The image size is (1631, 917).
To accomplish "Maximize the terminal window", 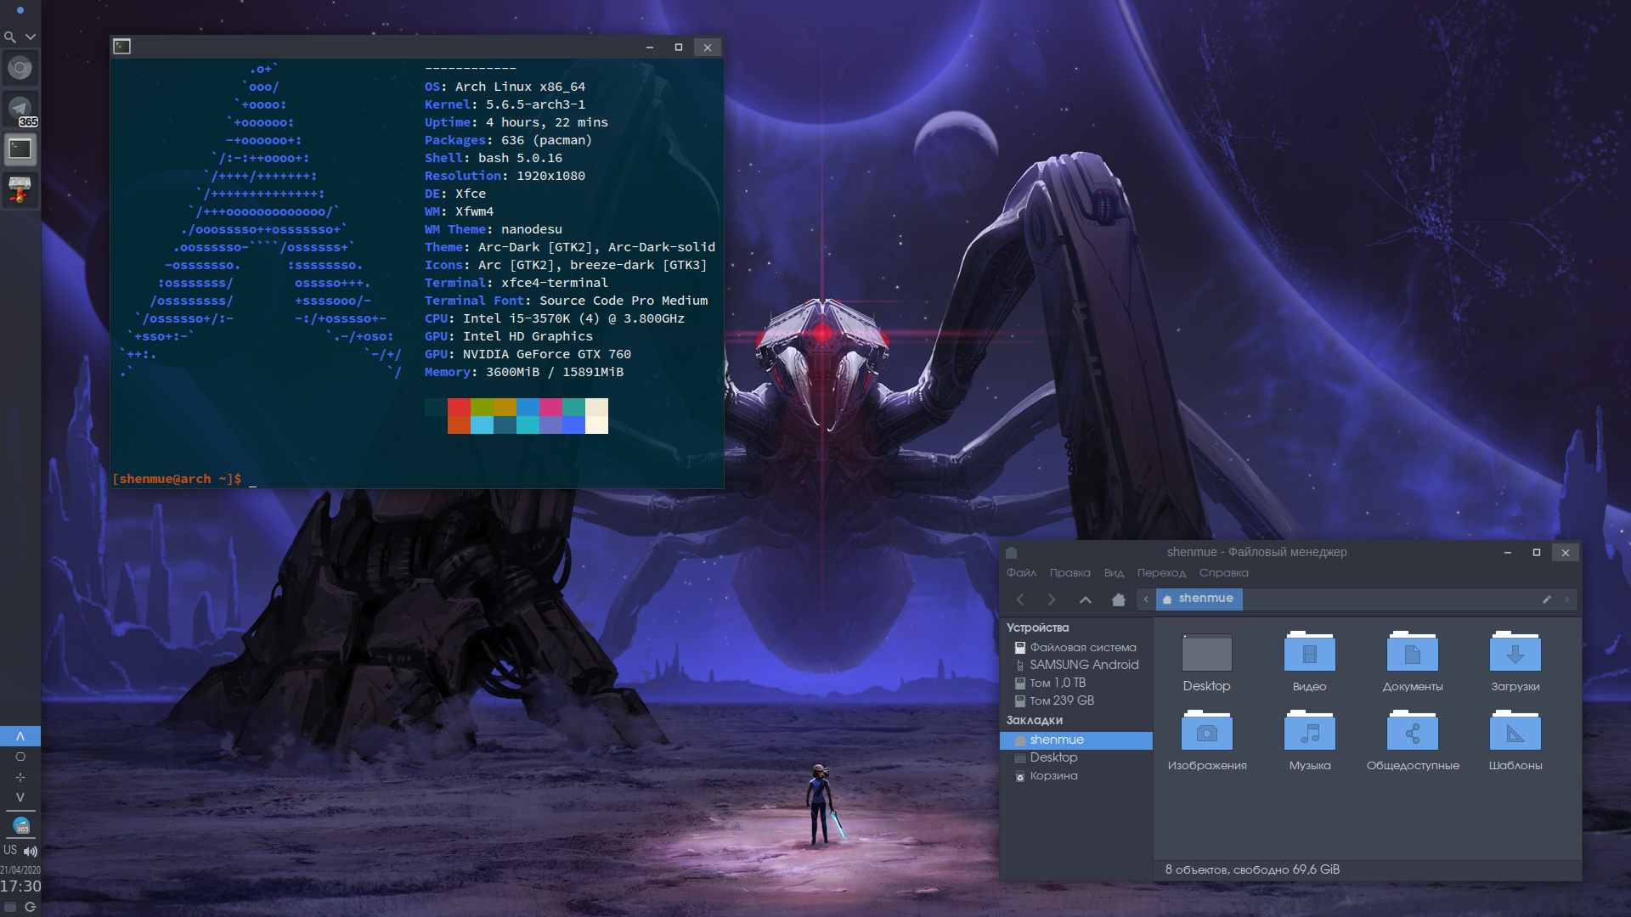I will [679, 48].
